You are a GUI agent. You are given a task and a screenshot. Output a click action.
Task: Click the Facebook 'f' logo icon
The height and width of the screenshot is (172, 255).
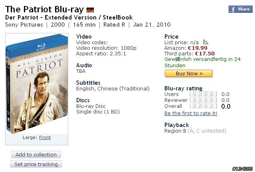[233, 10]
